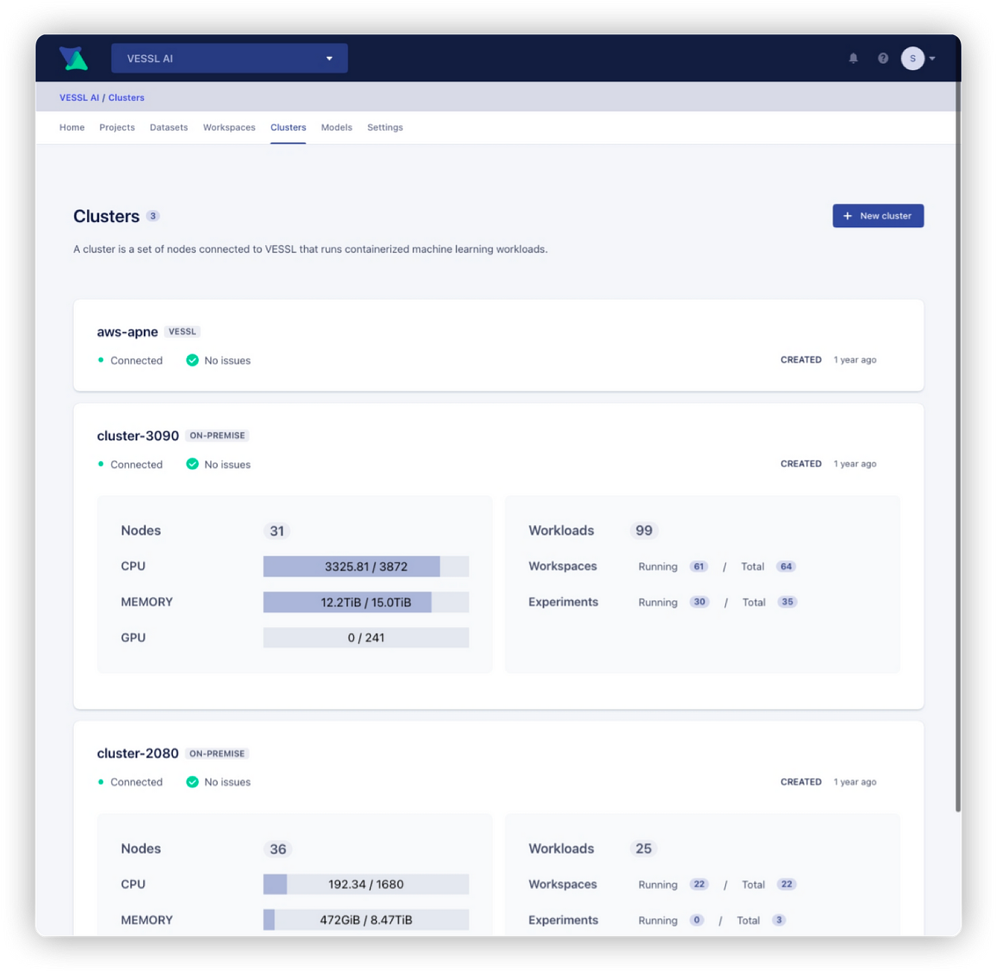Click the VESSL logo icon
997x973 pixels.
73,58
